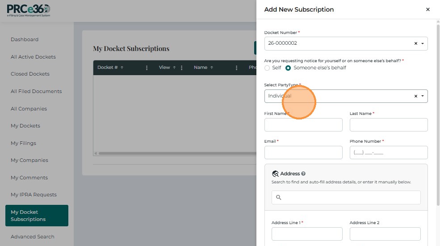Open the All Active Dockets page

click(33, 57)
